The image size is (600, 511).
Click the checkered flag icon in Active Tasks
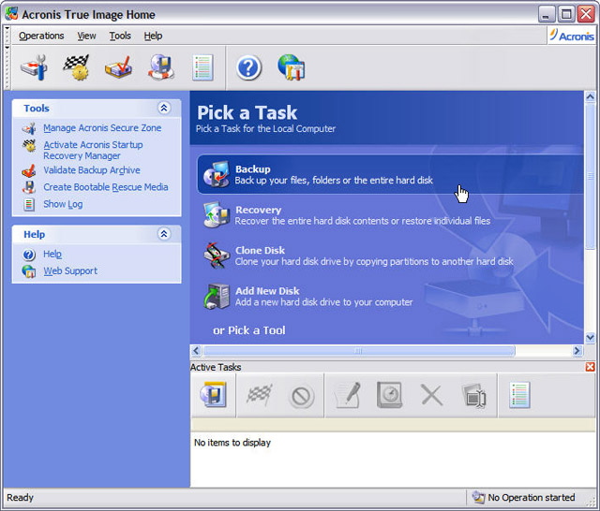[x=260, y=395]
